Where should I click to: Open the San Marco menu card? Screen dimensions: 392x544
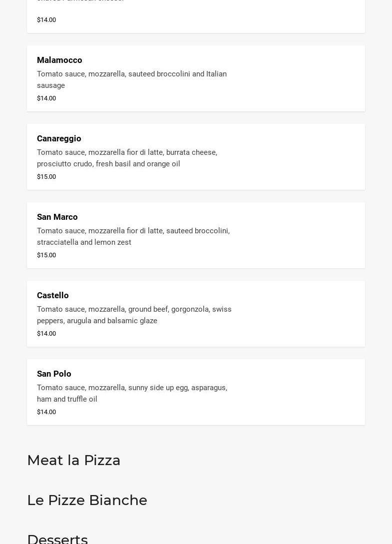[196, 235]
